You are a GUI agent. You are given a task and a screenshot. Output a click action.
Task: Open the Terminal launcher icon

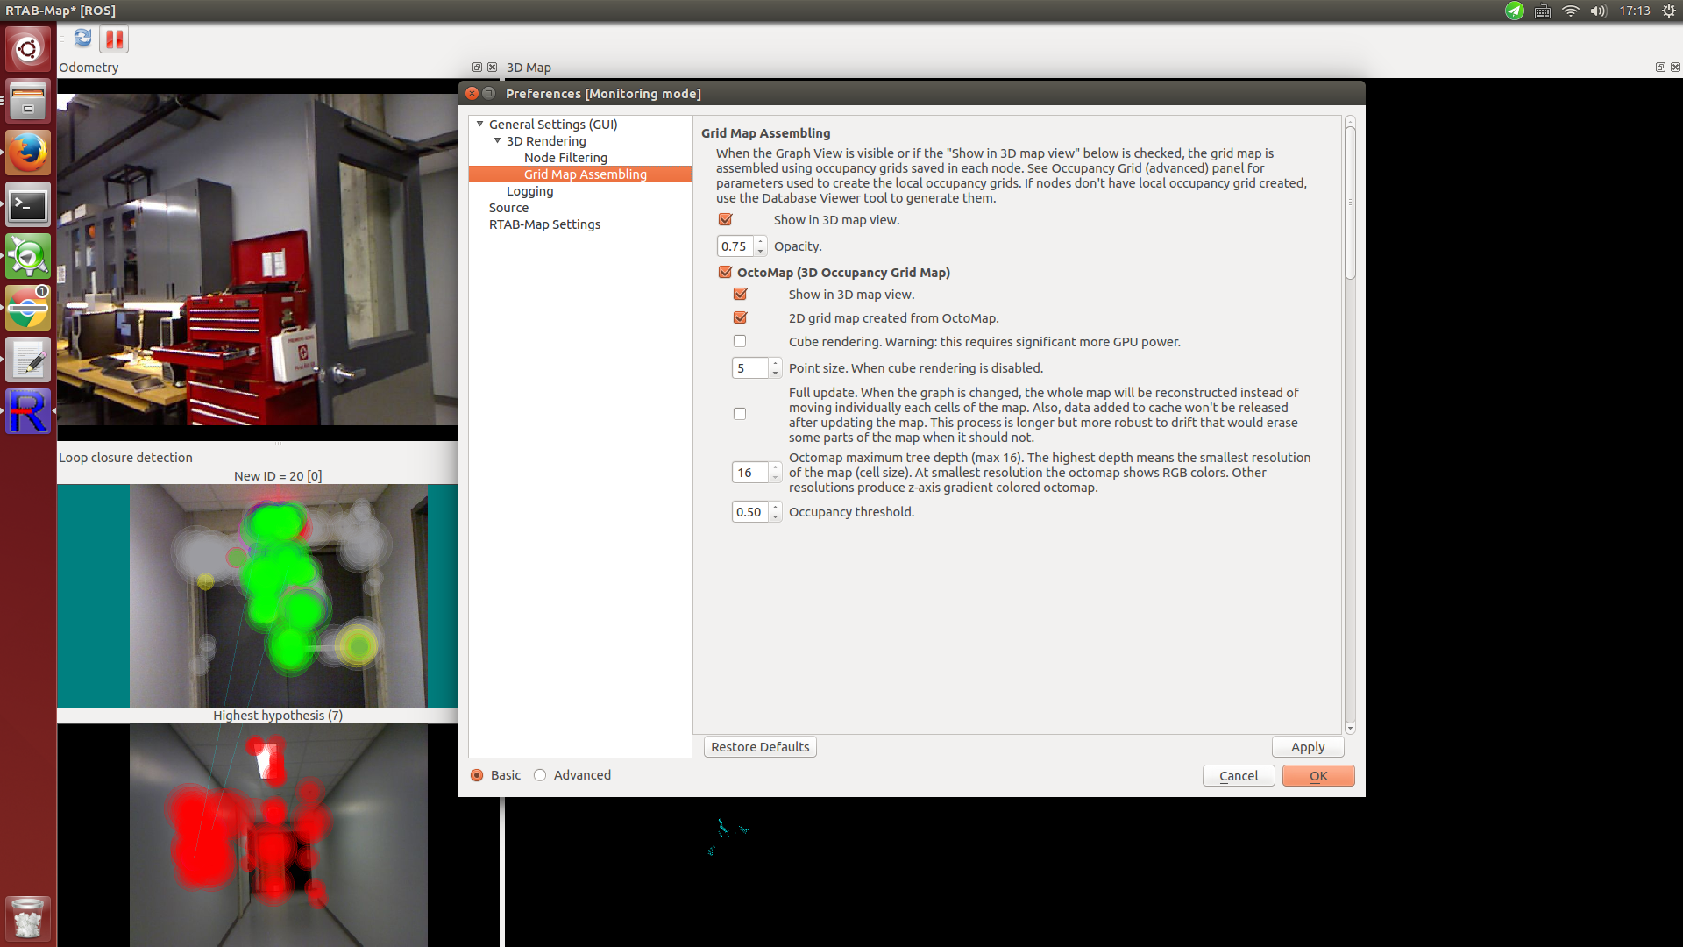[x=28, y=205]
